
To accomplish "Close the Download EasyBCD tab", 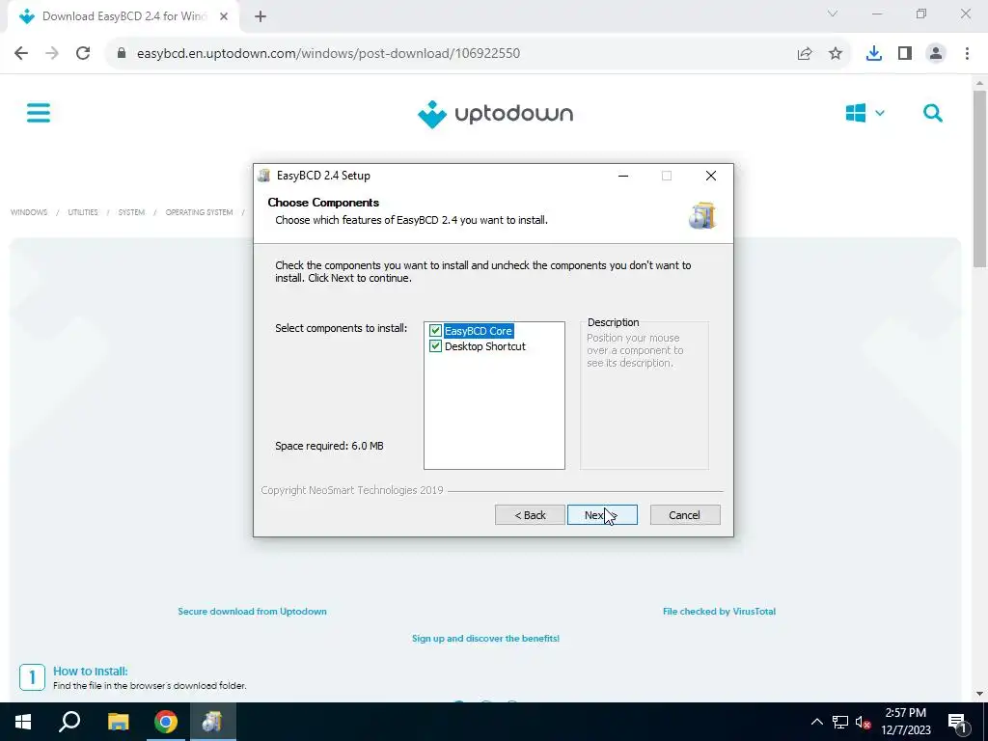I will [x=224, y=17].
